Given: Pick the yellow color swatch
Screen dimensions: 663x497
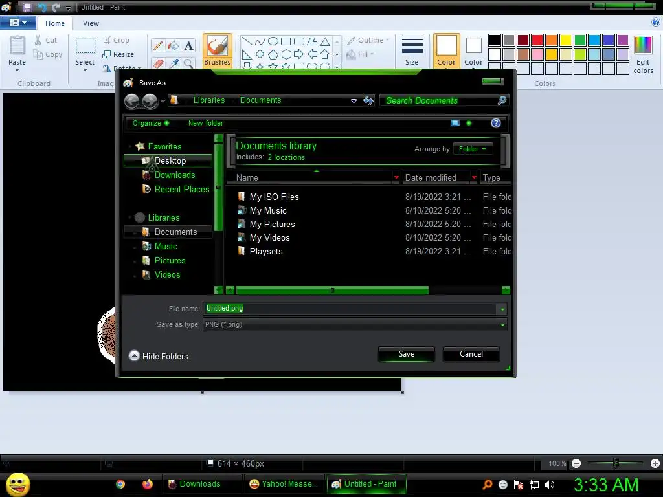Looking at the screenshot, I should 566,40.
